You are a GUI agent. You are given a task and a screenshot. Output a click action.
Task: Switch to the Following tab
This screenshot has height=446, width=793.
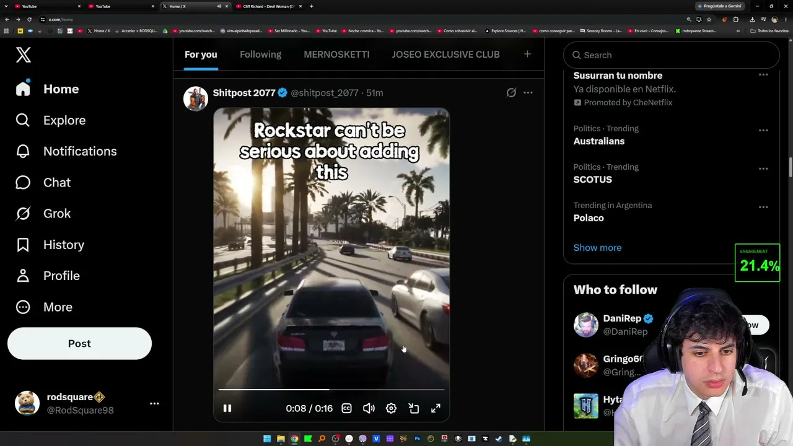260,55
